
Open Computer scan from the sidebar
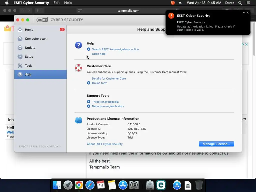[40, 39]
